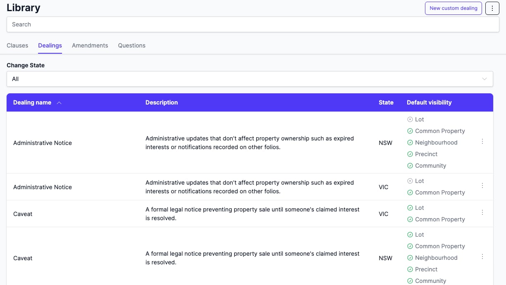
Task: Open row menu for VIC Caveat
Action: pos(482,212)
